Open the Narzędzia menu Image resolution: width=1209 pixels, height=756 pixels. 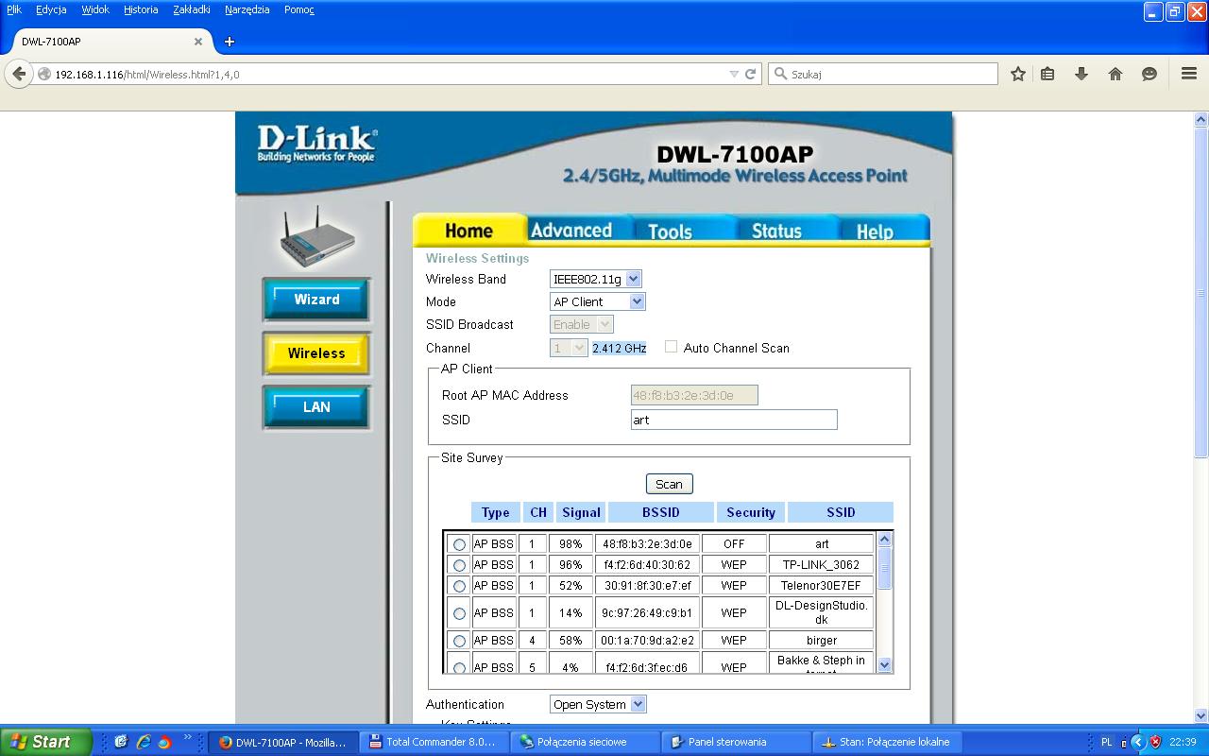click(247, 9)
